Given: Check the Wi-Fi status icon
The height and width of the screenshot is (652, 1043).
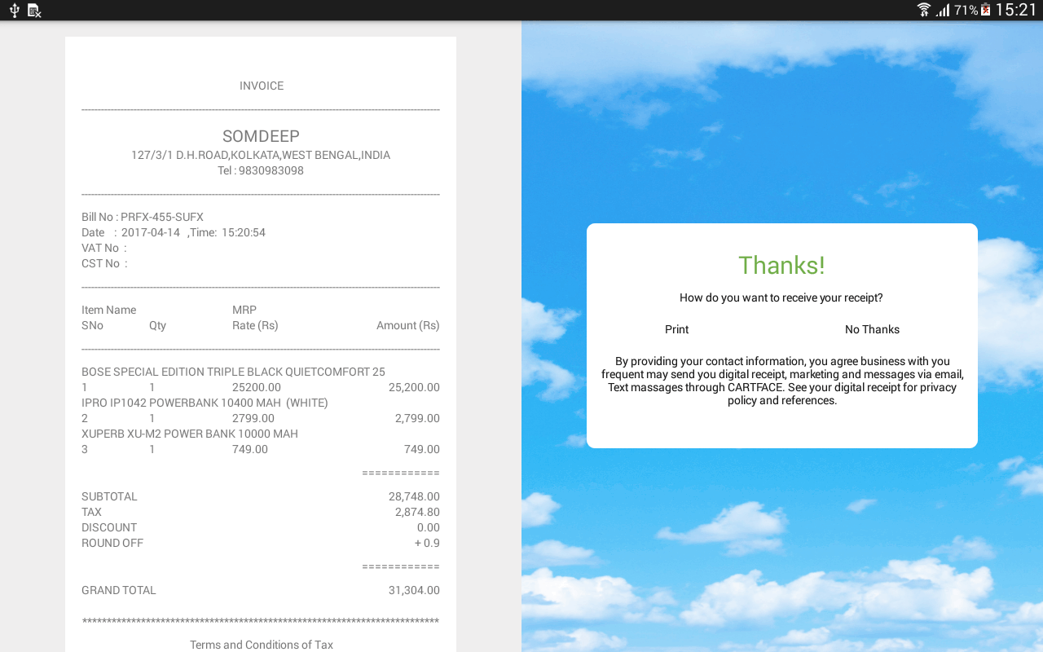Looking at the screenshot, I should [924, 10].
